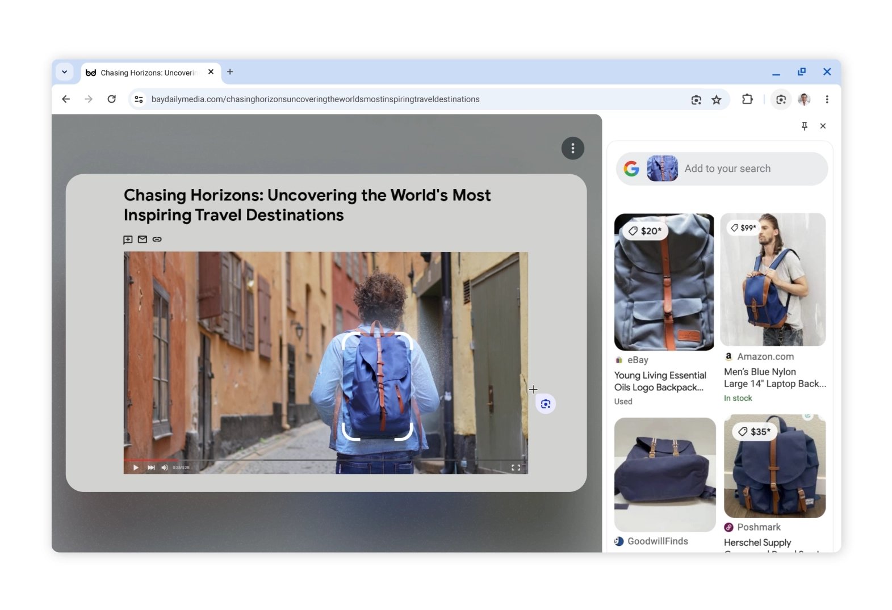Click the Lens toolbar button beside profile
The width and height of the screenshot is (892, 610).
pyautogui.click(x=781, y=99)
